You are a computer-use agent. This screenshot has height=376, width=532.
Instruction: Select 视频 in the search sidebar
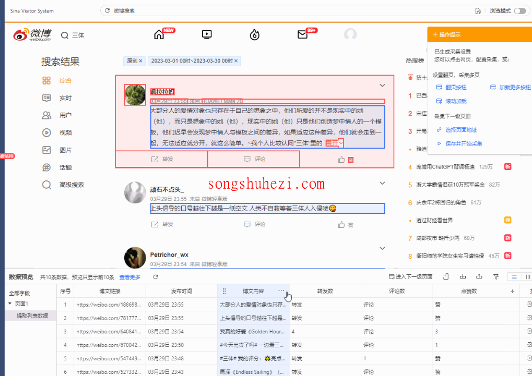(57, 132)
